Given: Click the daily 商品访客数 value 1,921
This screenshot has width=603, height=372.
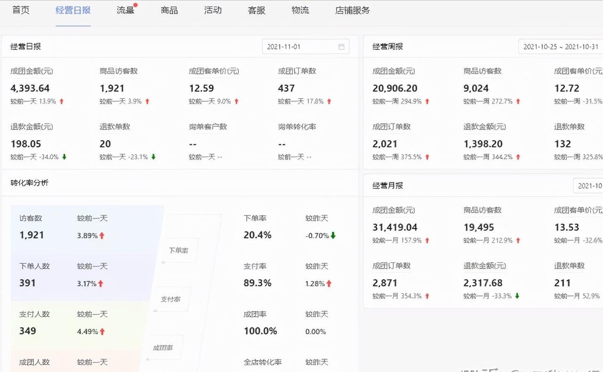Looking at the screenshot, I should (112, 88).
